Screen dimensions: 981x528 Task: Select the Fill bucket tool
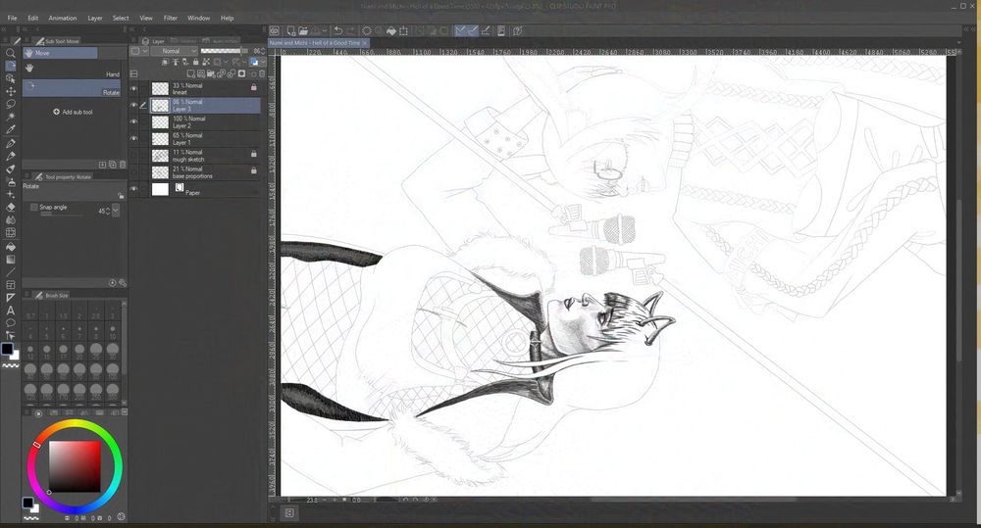pyautogui.click(x=10, y=246)
